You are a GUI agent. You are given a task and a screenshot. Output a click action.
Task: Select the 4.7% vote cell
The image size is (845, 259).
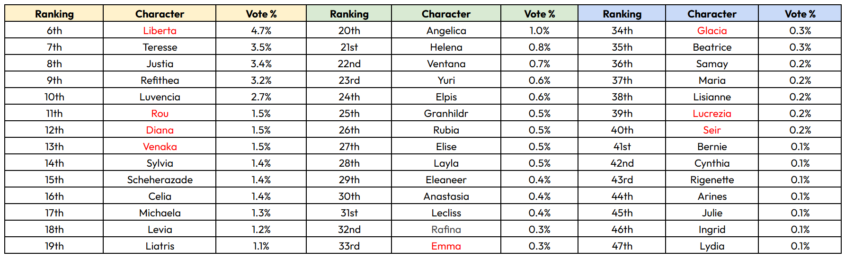pyautogui.click(x=261, y=31)
